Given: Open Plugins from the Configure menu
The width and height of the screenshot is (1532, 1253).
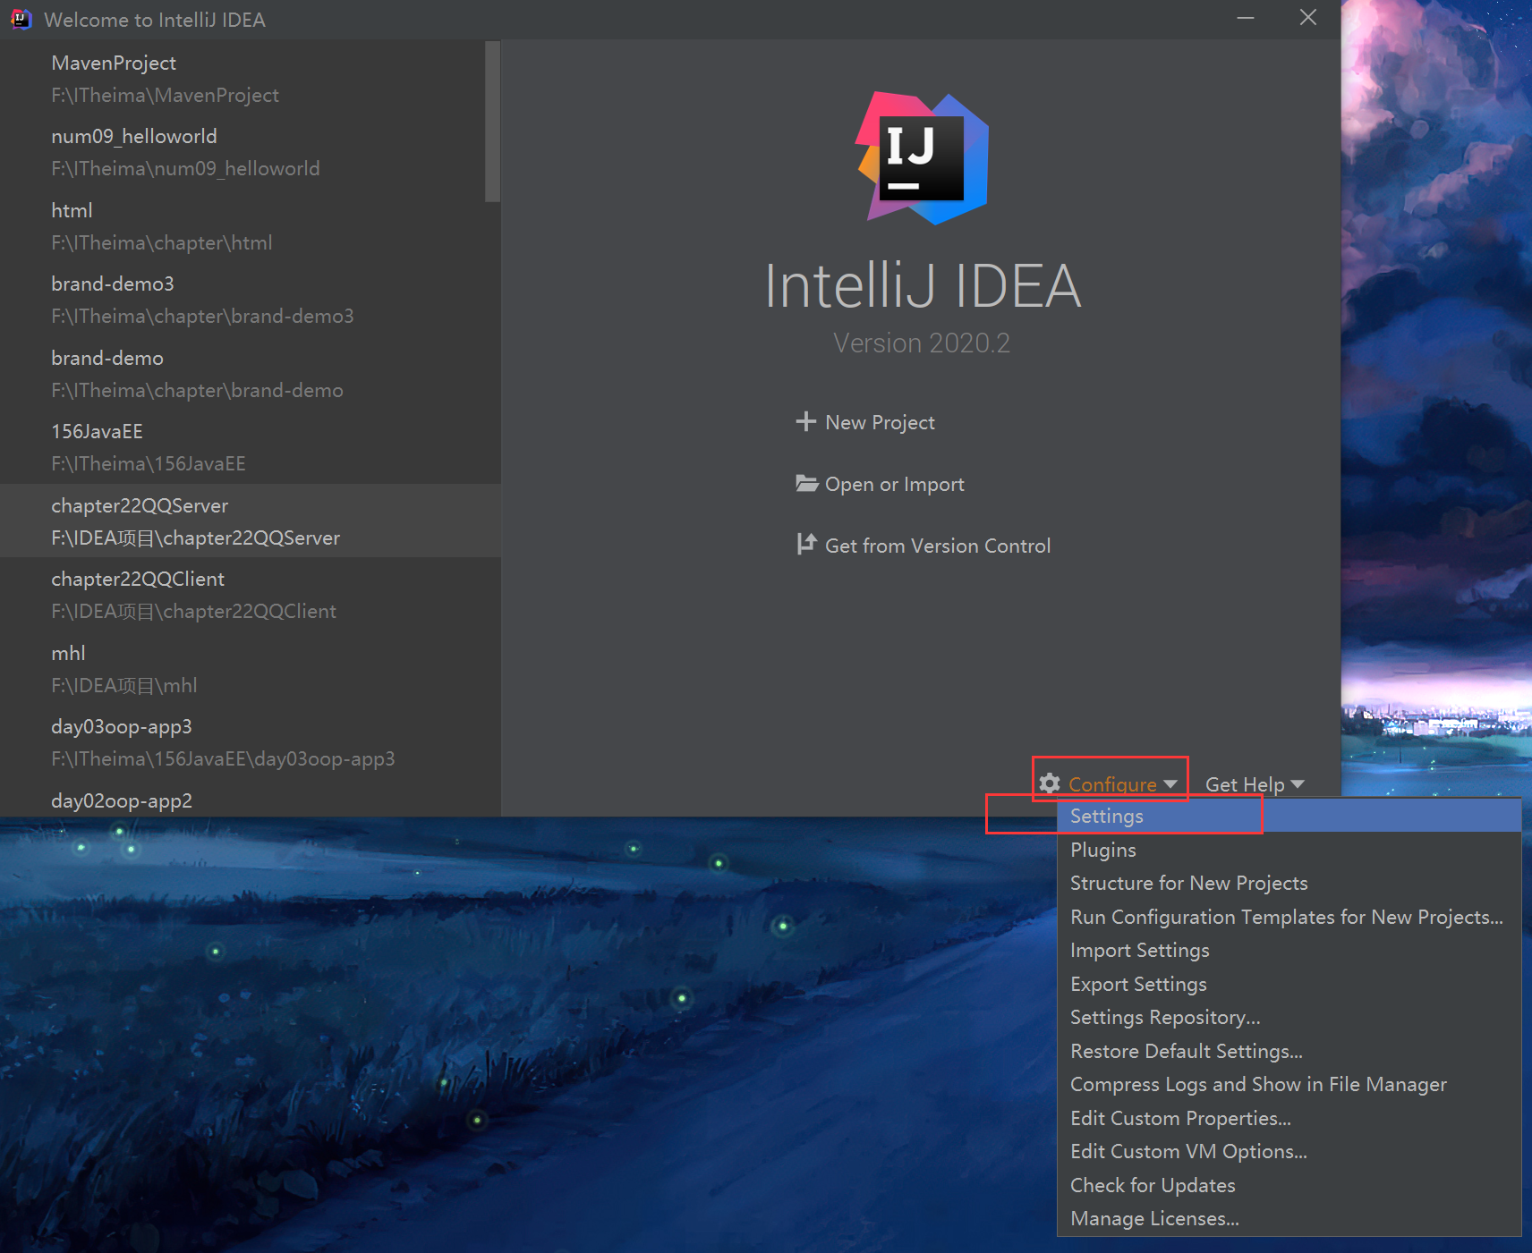Looking at the screenshot, I should [1102, 850].
